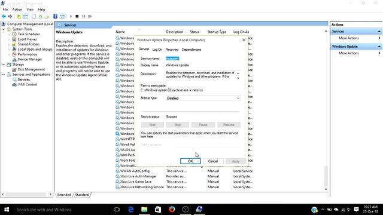Open File Explorer from taskbar
The height and width of the screenshot is (215, 383).
144,210
